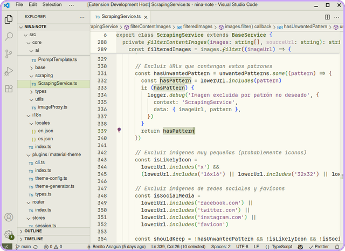Expand the OUTLINE section

pyautogui.click(x=33, y=231)
